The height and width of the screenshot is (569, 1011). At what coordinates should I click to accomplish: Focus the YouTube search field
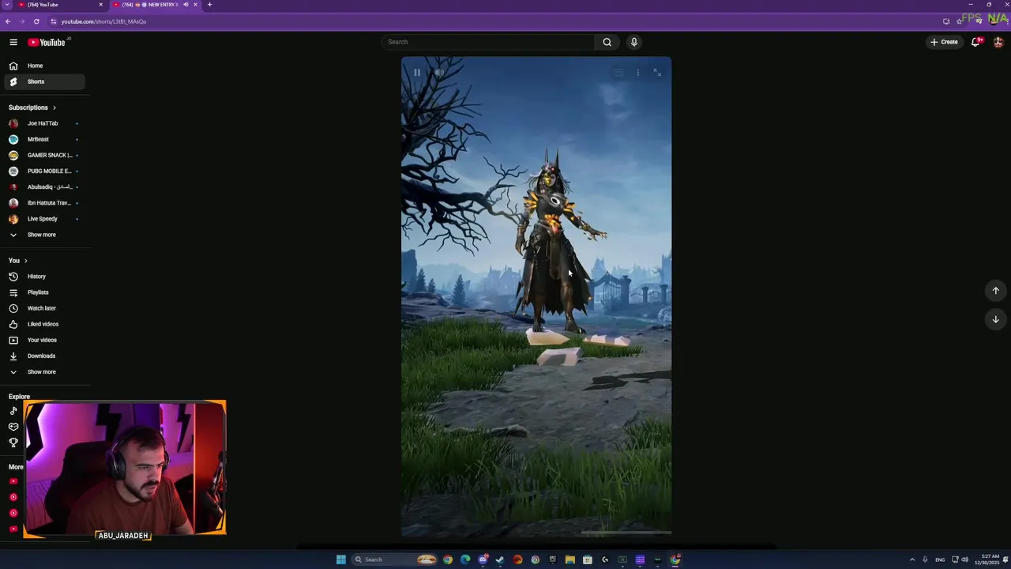pos(488,42)
